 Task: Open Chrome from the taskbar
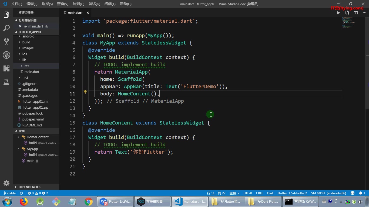88,202
